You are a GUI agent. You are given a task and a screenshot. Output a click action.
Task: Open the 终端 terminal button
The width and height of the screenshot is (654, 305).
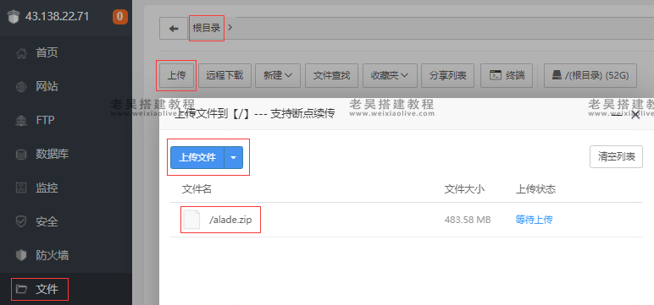tap(507, 75)
